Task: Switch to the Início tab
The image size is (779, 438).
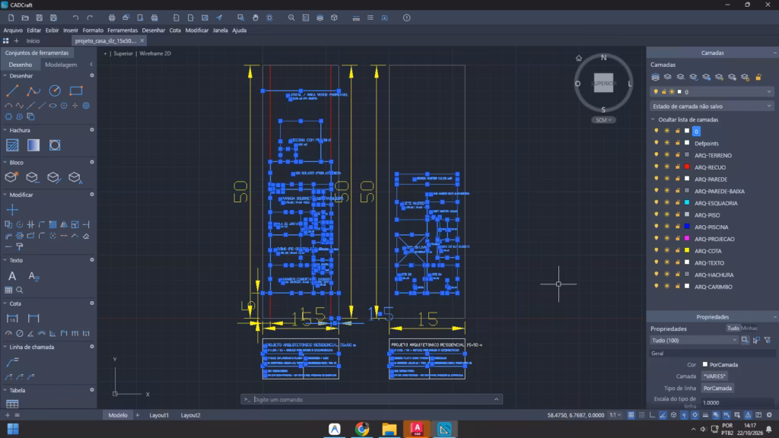Action: [33, 41]
